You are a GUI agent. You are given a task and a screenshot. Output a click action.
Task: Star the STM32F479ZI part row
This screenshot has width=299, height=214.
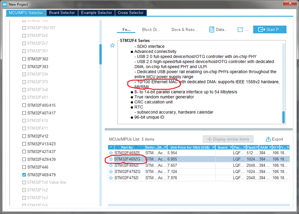pyautogui.click(x=111, y=178)
